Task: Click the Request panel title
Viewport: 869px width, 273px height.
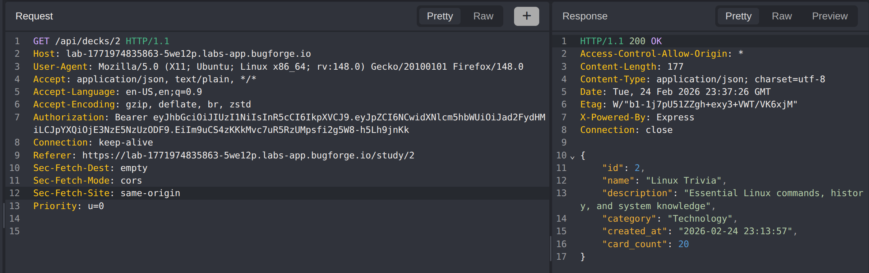Action: (x=34, y=16)
